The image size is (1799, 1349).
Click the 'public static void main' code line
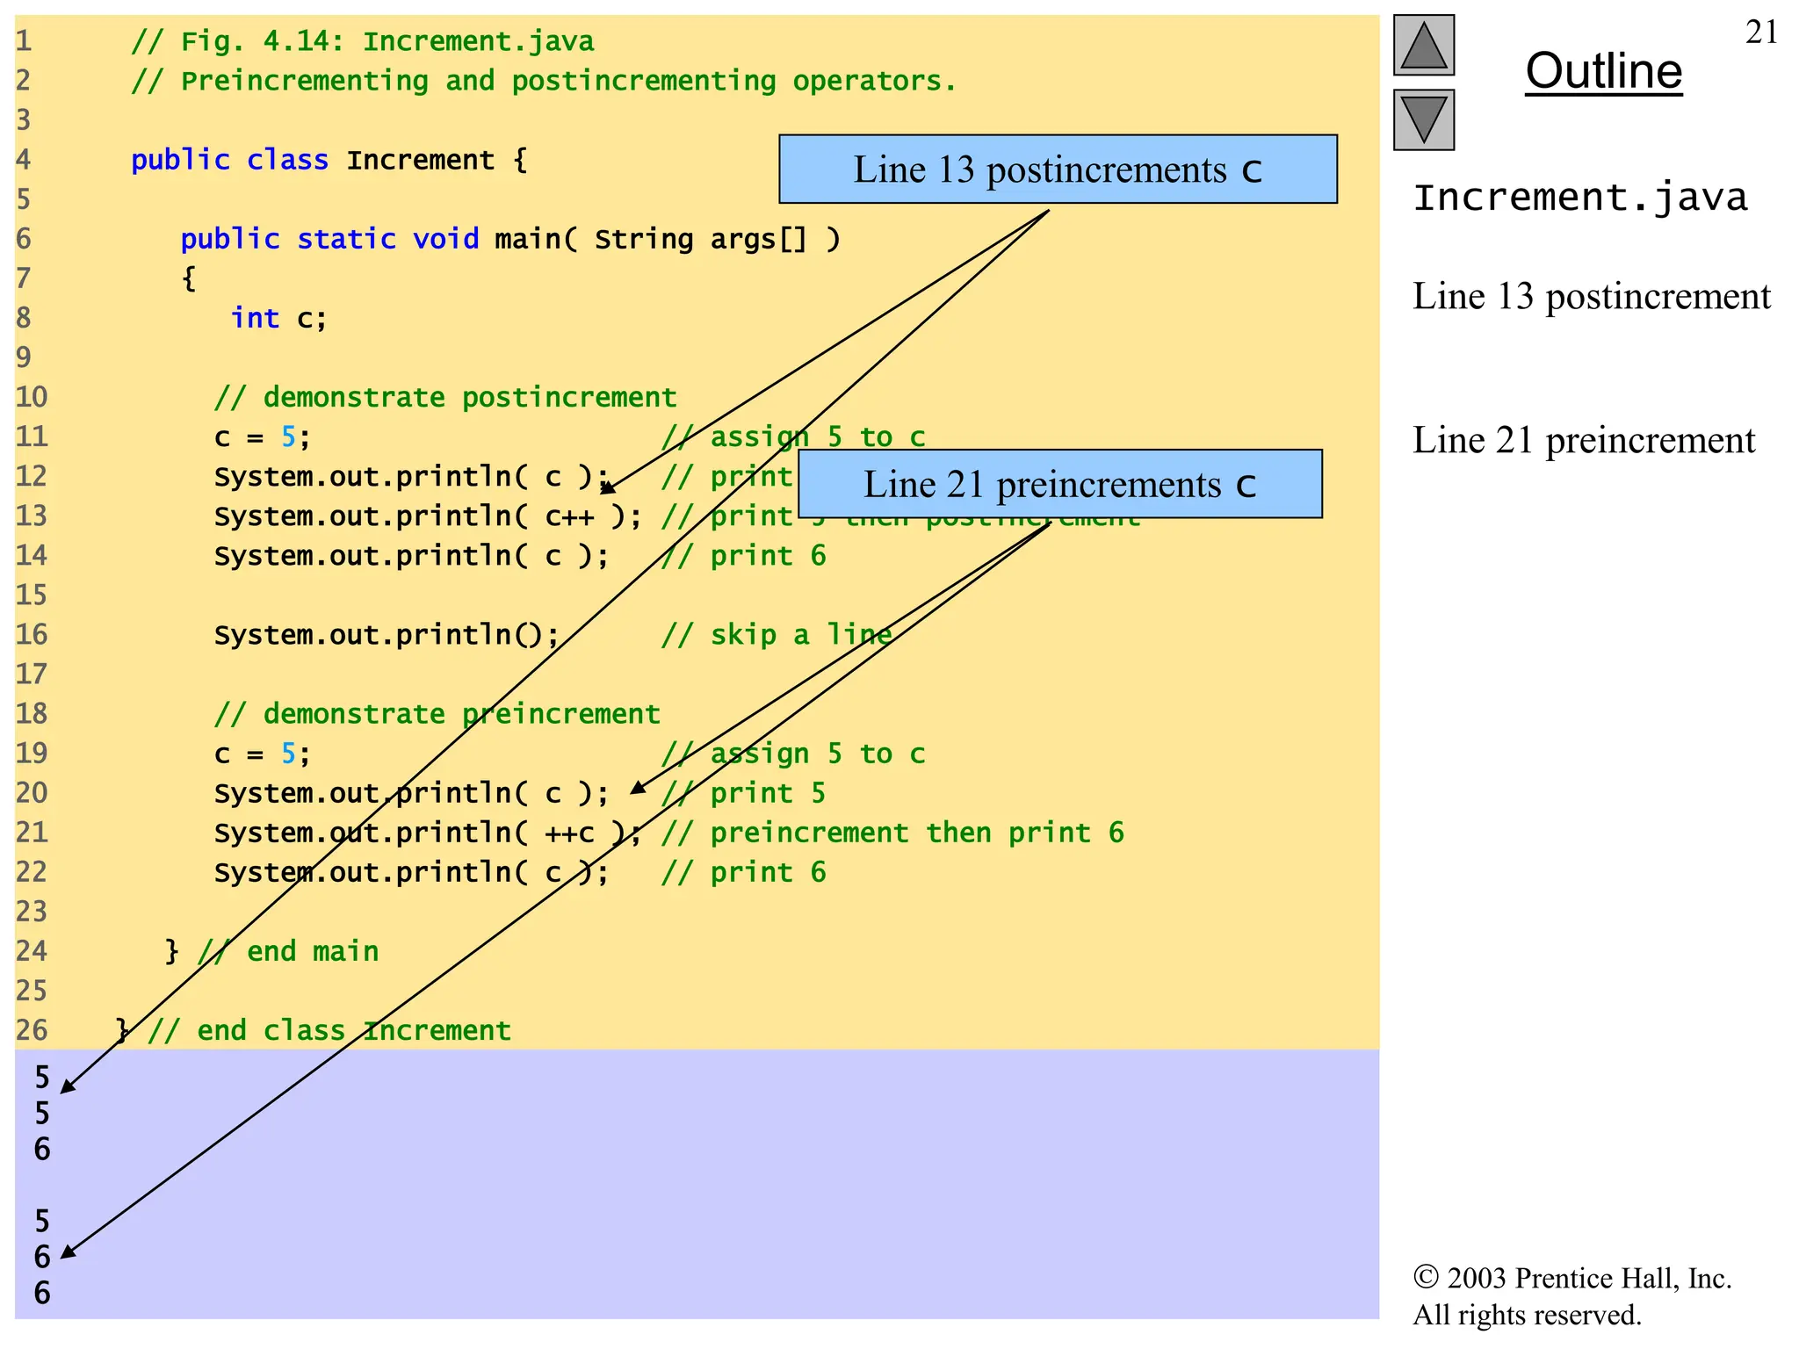pos(510,239)
